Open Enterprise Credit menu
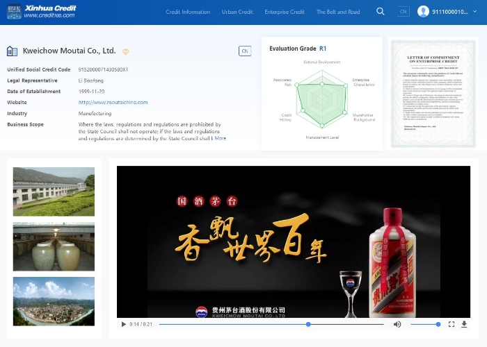The width and height of the screenshot is (487, 347). [285, 12]
